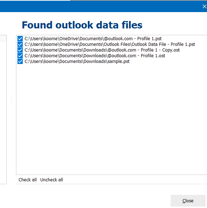Viewport: 207px width, 208px height.
Task: Select the @outlook.com - Profile 1 - Copy.ost path
Action: [102, 50]
